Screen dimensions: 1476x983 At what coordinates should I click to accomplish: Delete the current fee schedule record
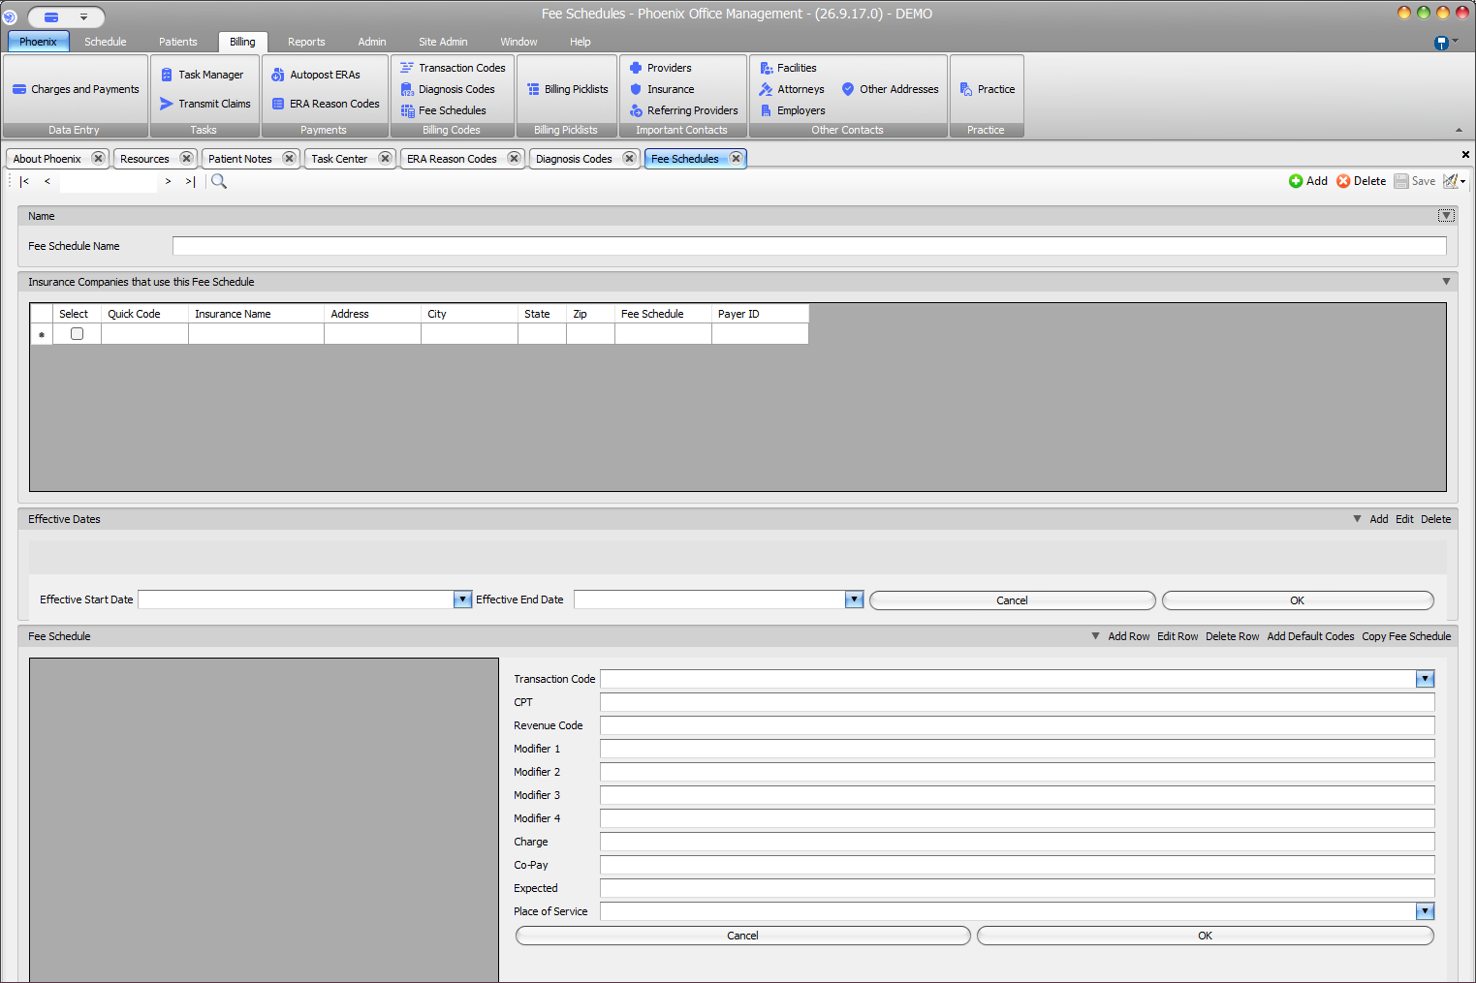click(x=1361, y=181)
